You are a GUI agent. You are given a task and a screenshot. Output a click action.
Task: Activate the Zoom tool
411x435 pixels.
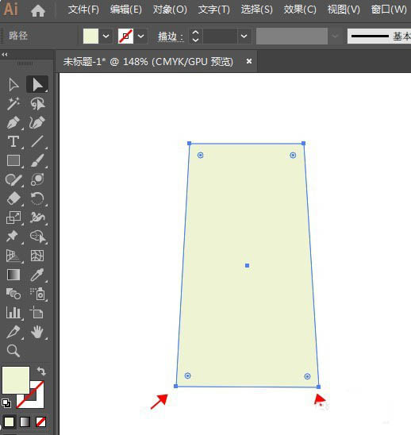point(13,351)
